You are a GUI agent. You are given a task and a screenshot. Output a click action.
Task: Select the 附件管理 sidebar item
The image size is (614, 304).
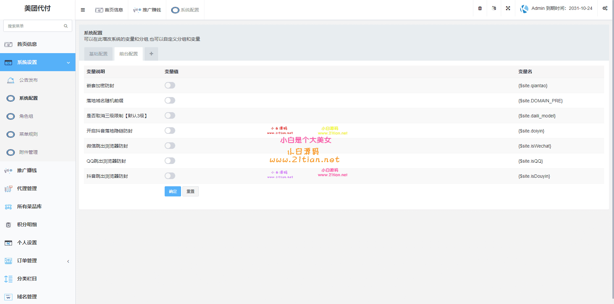pos(28,152)
